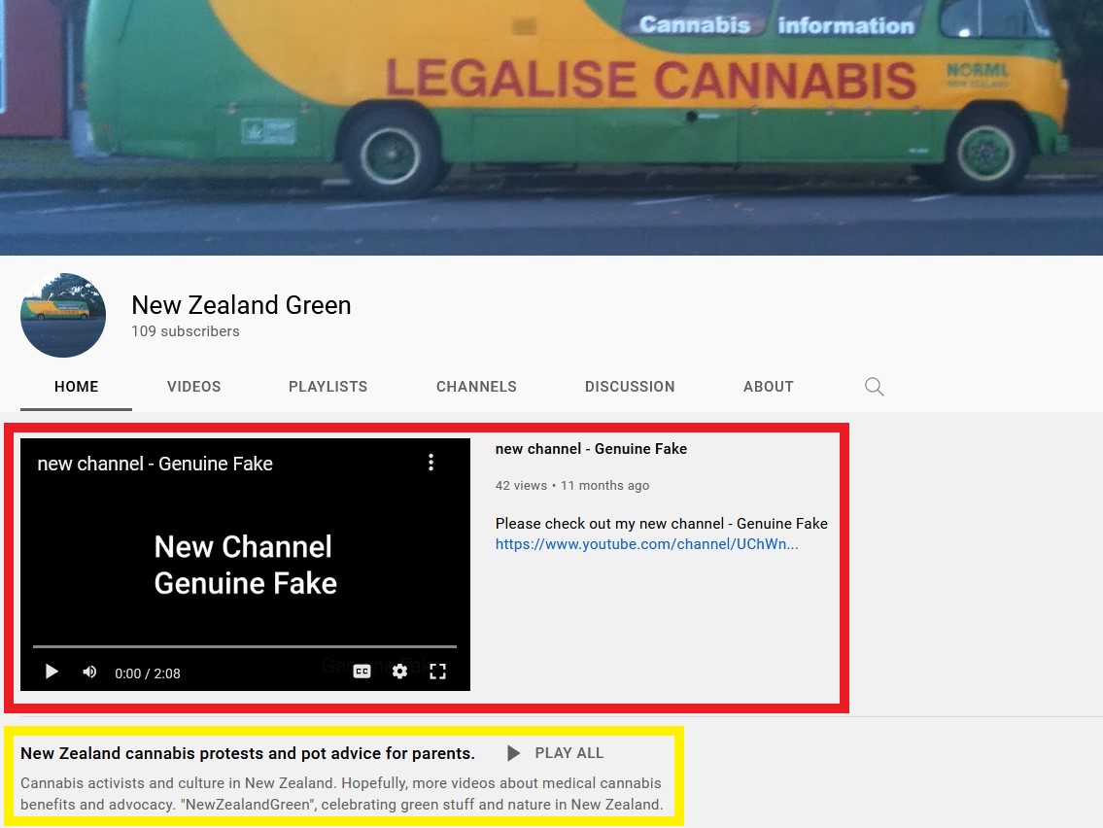Viewport: 1103px width, 828px height.
Task: Open the Discussion tab
Action: tap(630, 387)
